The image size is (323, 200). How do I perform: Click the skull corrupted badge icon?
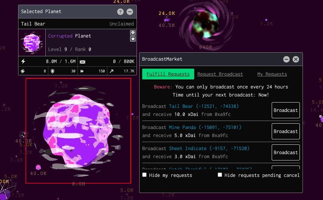pyautogui.click(x=133, y=33)
